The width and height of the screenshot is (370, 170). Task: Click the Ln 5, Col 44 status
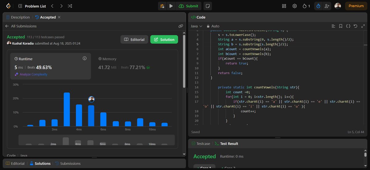(356, 132)
